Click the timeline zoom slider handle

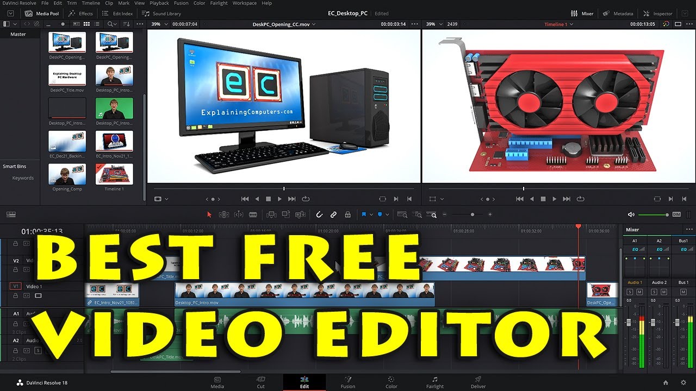pyautogui.click(x=472, y=215)
